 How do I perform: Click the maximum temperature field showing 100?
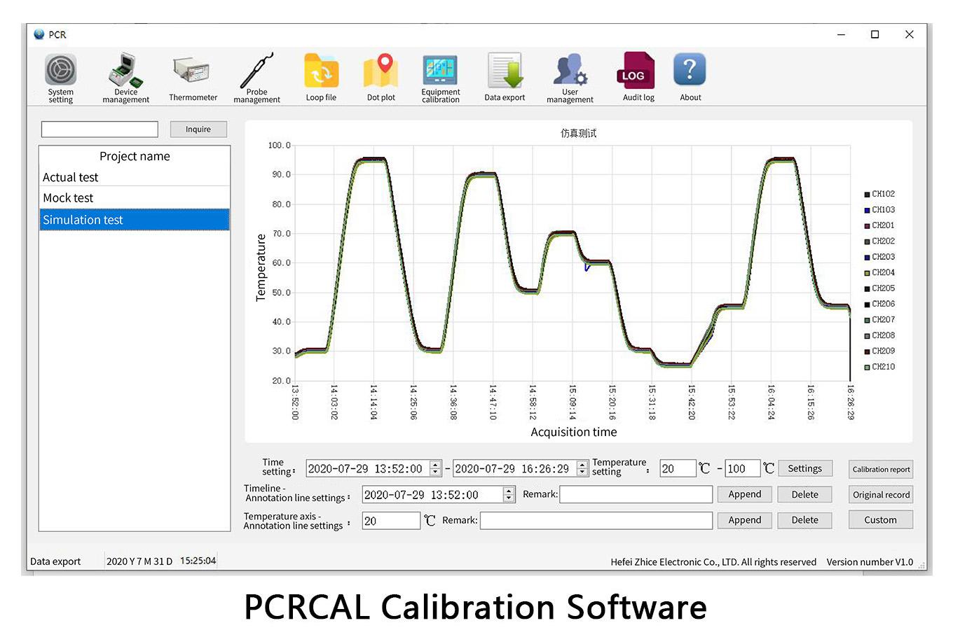point(742,469)
